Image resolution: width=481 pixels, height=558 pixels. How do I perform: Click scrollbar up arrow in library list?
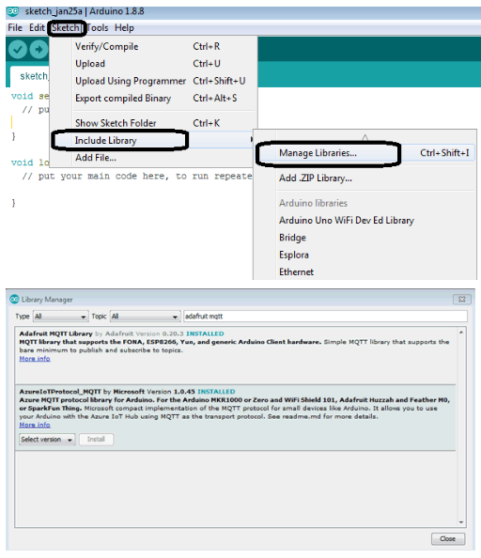pos(461,333)
